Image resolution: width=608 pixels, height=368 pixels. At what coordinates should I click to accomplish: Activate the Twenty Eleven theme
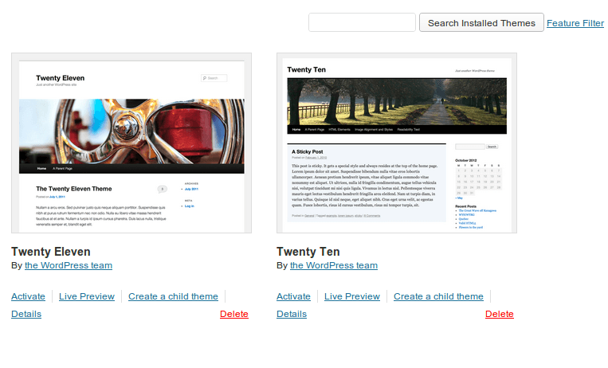29,296
